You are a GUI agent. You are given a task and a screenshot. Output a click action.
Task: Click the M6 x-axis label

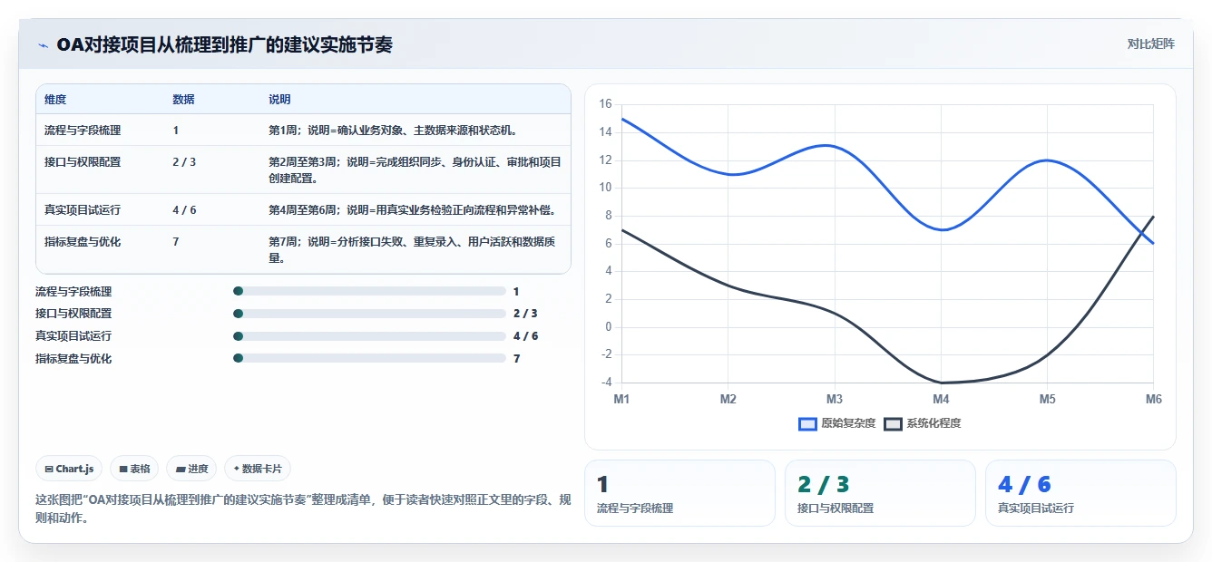1154,399
